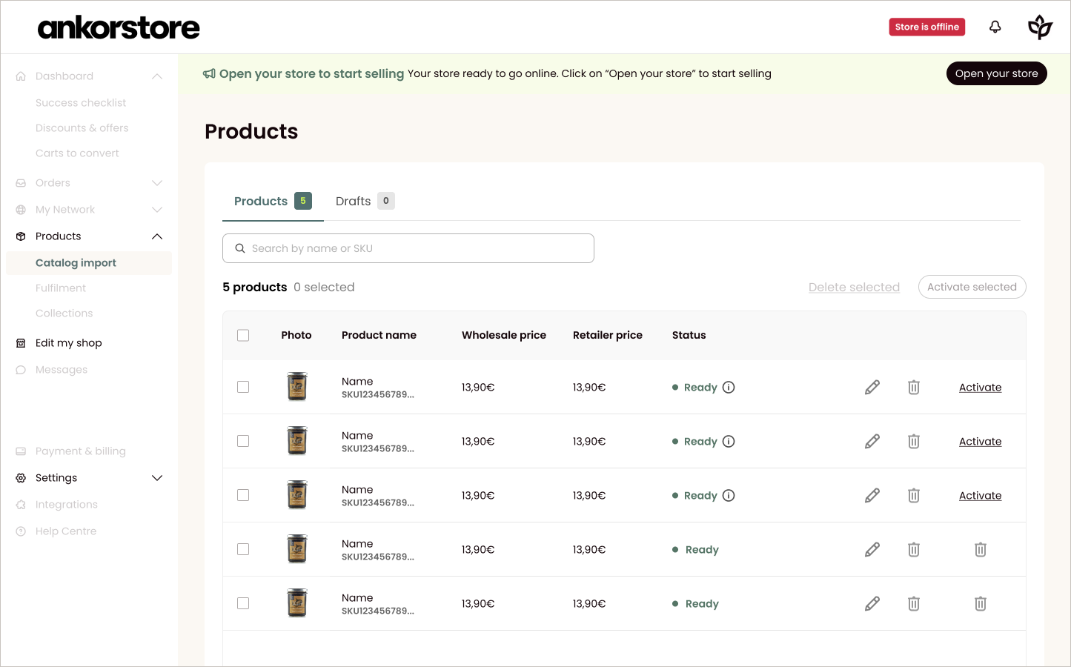The image size is (1071, 667).
Task: Click the pencil icon in the fifth product row
Action: tap(872, 603)
